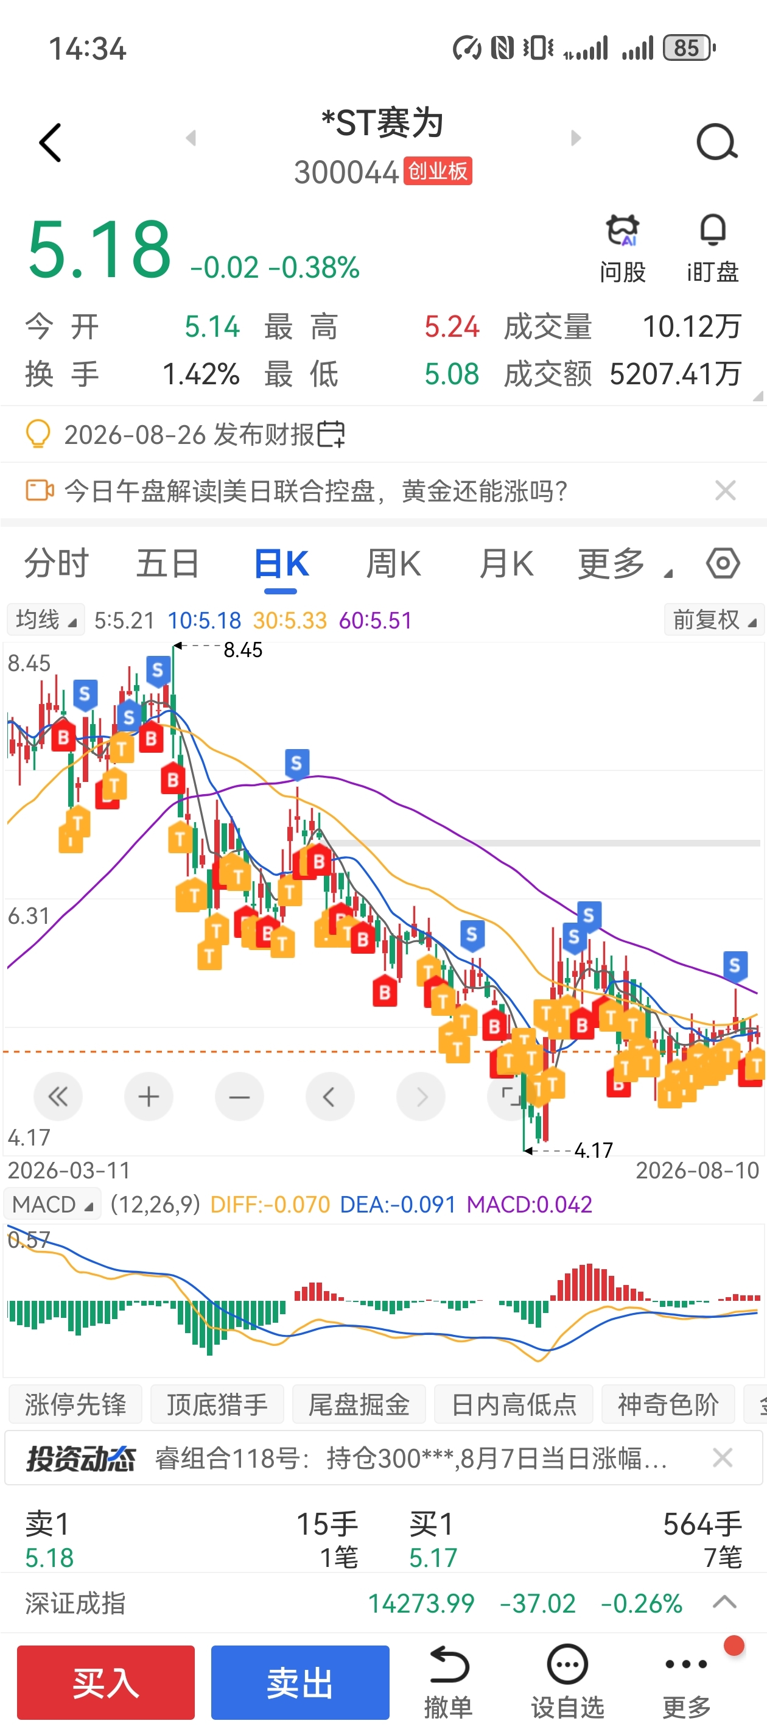Switch to previous stock with left triangle
Viewport: 767px width, 1732px height.
tap(191, 138)
